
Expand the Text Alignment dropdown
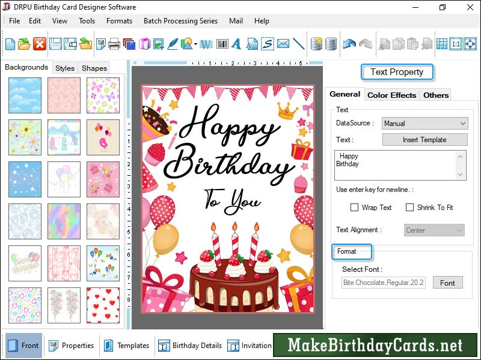434,230
